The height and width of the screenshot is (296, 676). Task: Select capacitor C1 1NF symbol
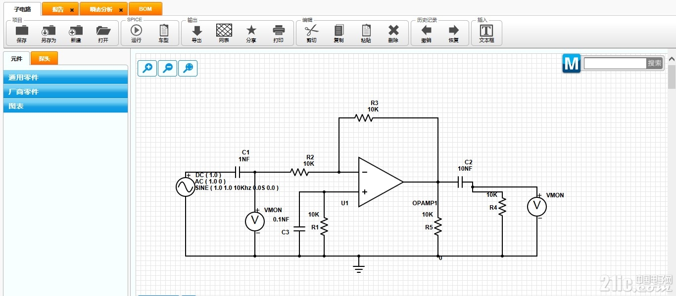[x=238, y=172]
